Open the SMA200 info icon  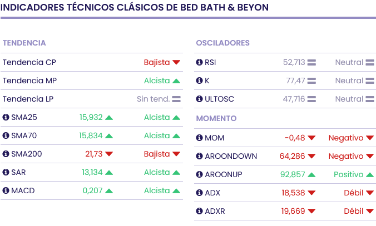pos(6,154)
